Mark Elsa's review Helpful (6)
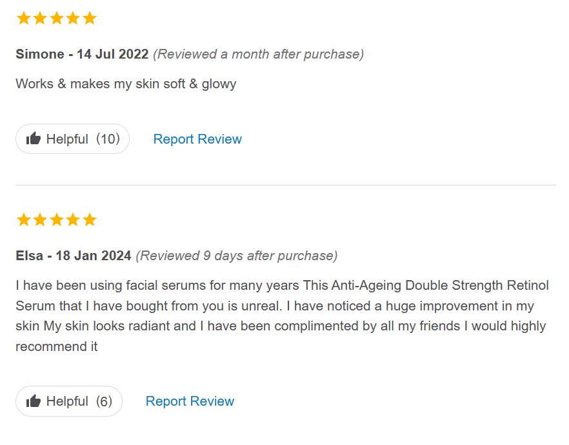The image size is (569, 445). (68, 401)
